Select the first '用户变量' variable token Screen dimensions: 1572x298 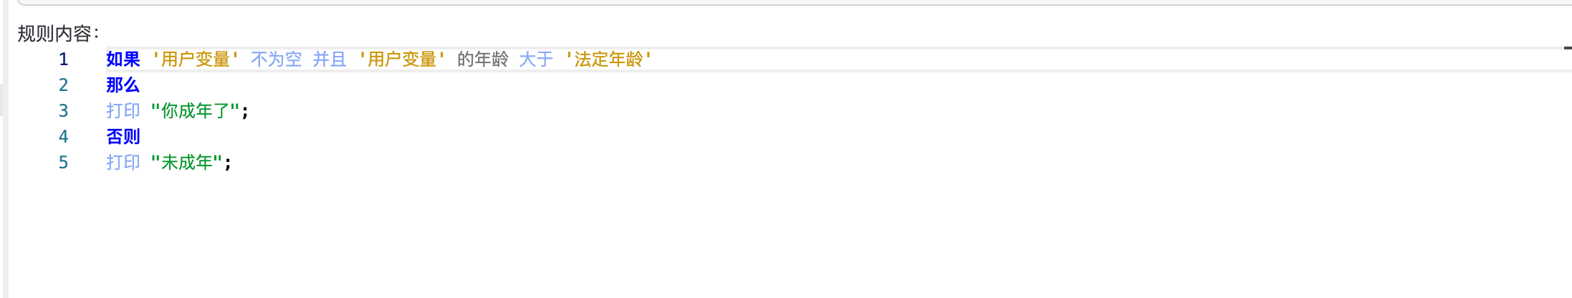click(x=195, y=59)
